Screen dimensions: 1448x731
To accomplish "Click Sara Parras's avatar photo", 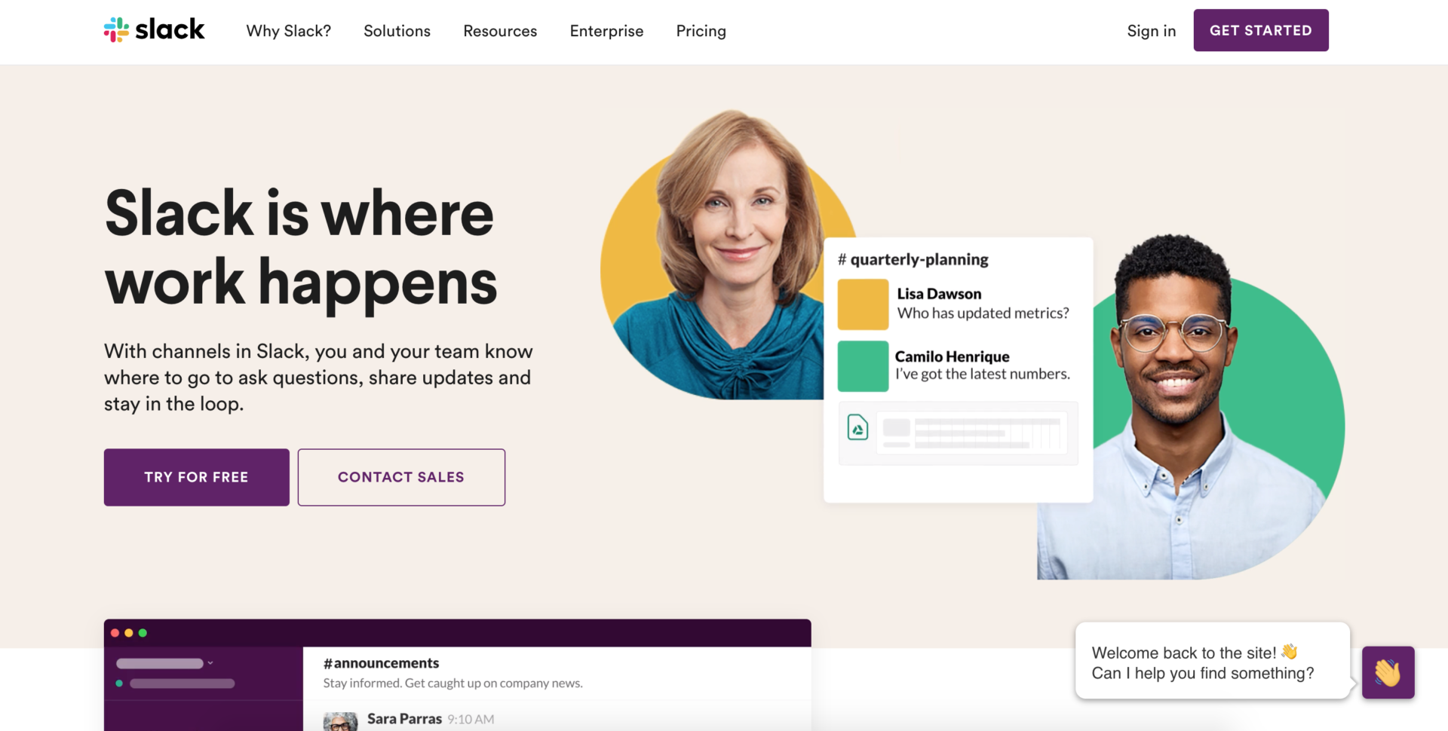I will (340, 721).
